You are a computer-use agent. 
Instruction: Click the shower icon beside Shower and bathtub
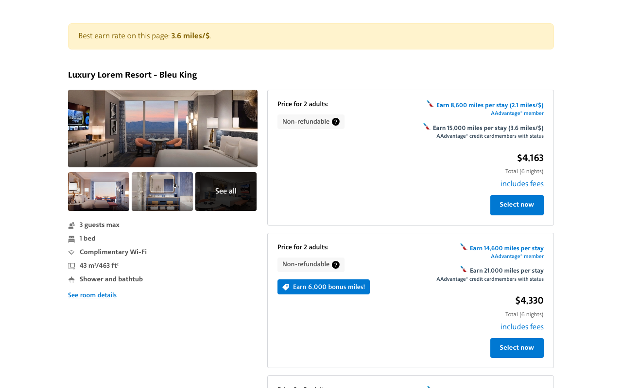(71, 279)
